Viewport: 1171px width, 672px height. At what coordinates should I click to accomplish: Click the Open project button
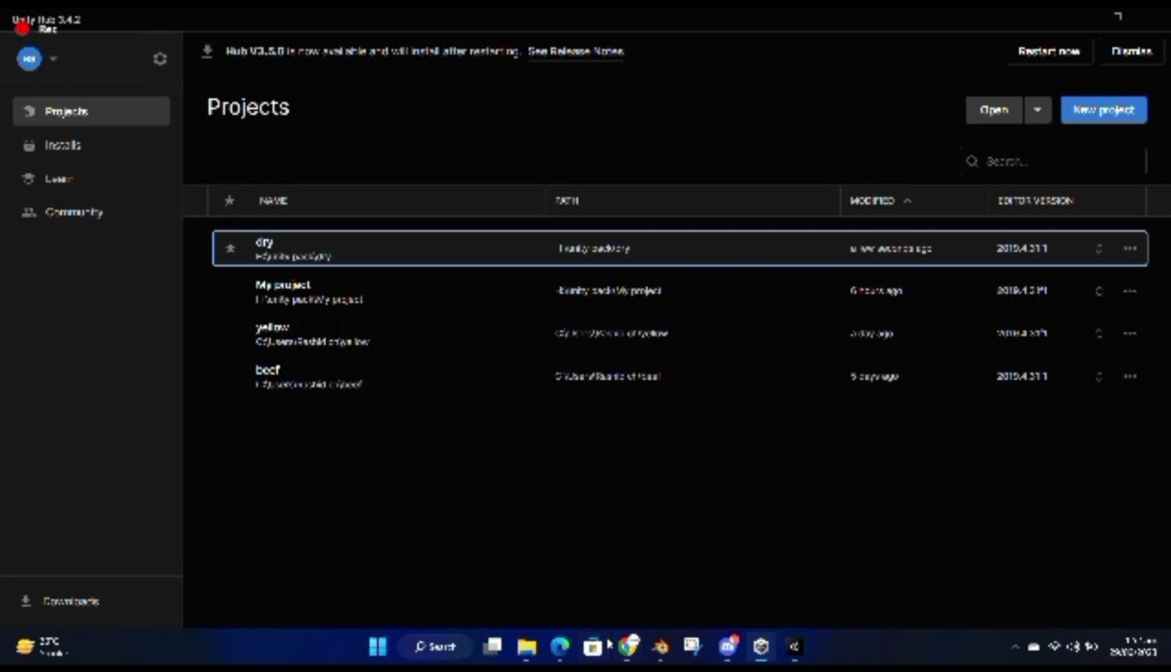[x=994, y=110]
